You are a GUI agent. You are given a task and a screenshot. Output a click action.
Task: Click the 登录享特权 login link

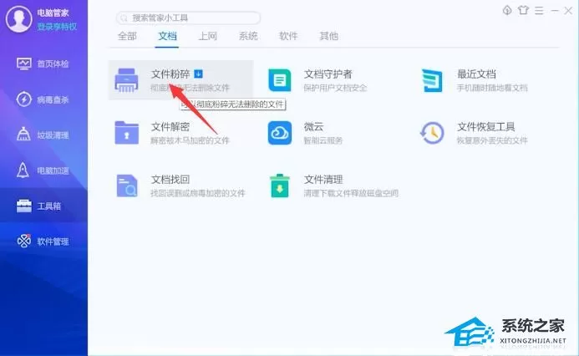pyautogui.click(x=57, y=27)
